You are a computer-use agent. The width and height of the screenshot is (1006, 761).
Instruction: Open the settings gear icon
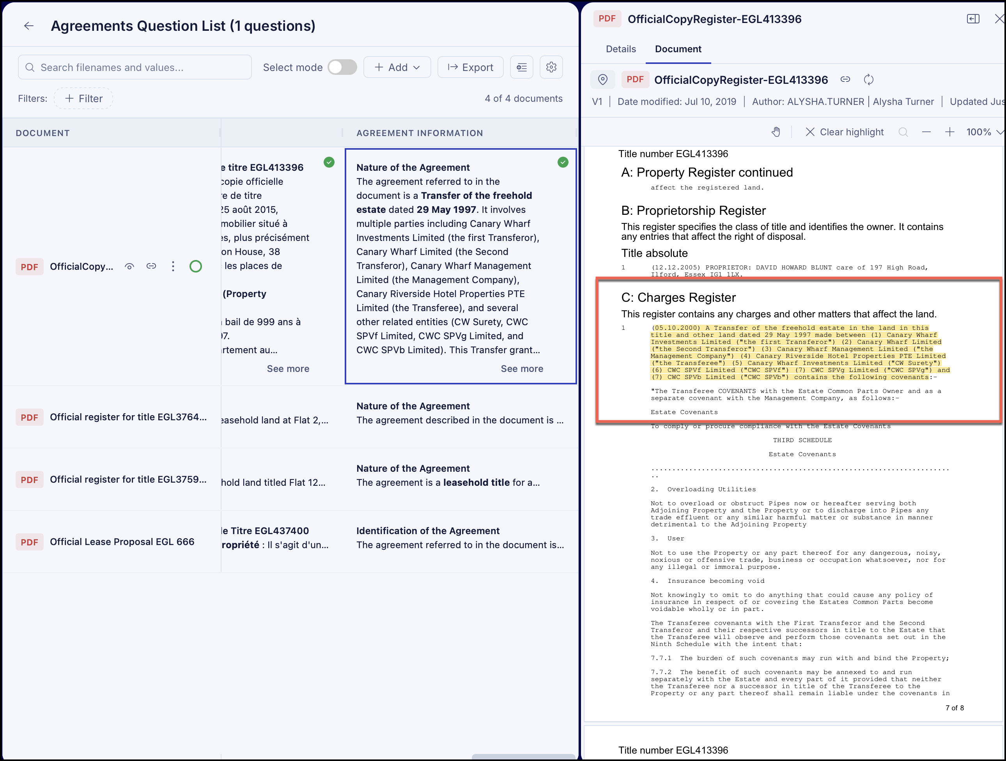tap(551, 67)
